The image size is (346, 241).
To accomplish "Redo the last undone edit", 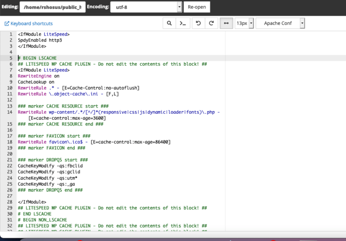I will coord(211,23).
